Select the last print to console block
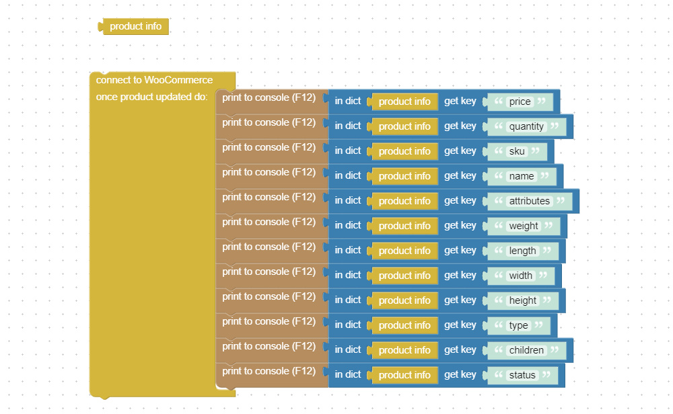 pos(269,371)
